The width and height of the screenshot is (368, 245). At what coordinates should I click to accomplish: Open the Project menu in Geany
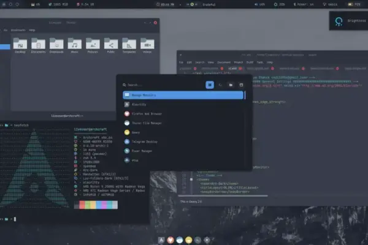click(x=239, y=62)
